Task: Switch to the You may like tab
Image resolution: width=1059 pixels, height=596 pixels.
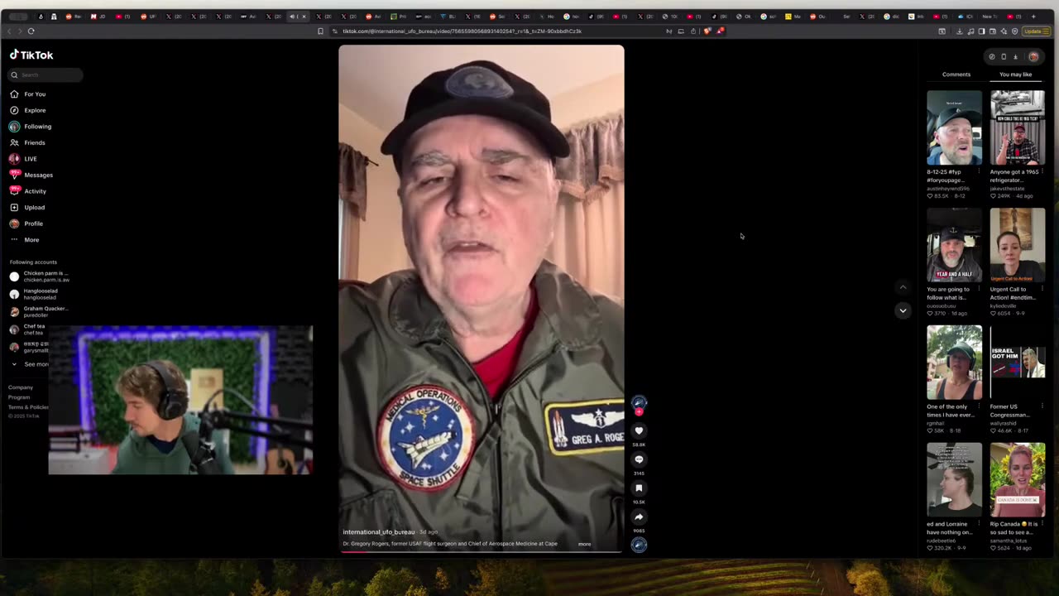Action: click(x=1016, y=74)
